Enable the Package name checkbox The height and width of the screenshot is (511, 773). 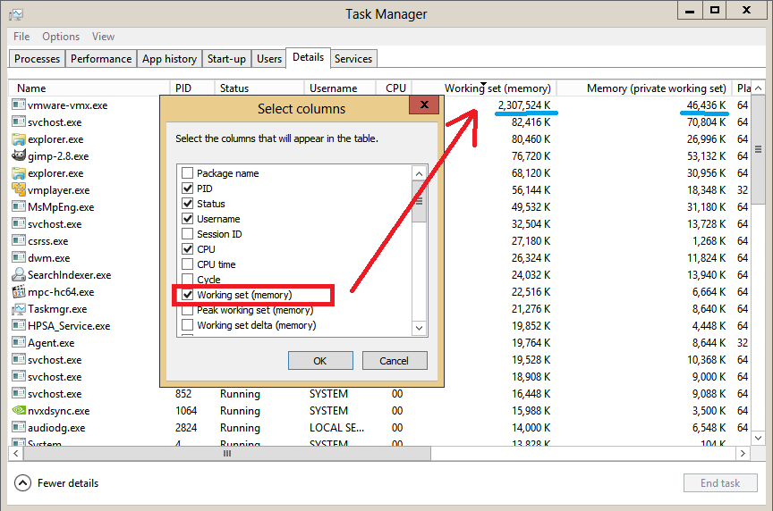[187, 173]
